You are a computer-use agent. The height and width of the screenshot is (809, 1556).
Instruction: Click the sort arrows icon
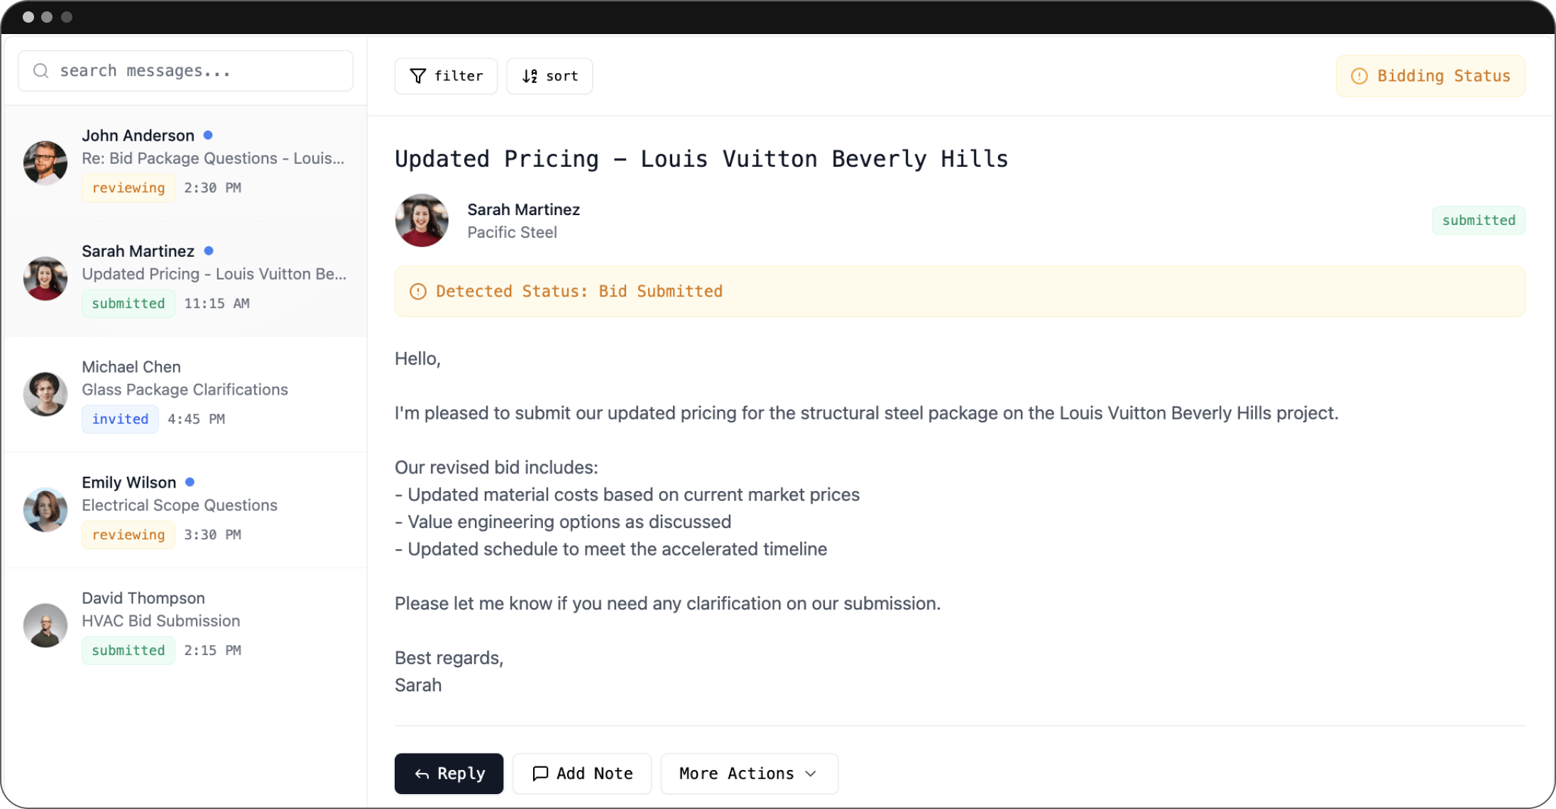point(530,76)
